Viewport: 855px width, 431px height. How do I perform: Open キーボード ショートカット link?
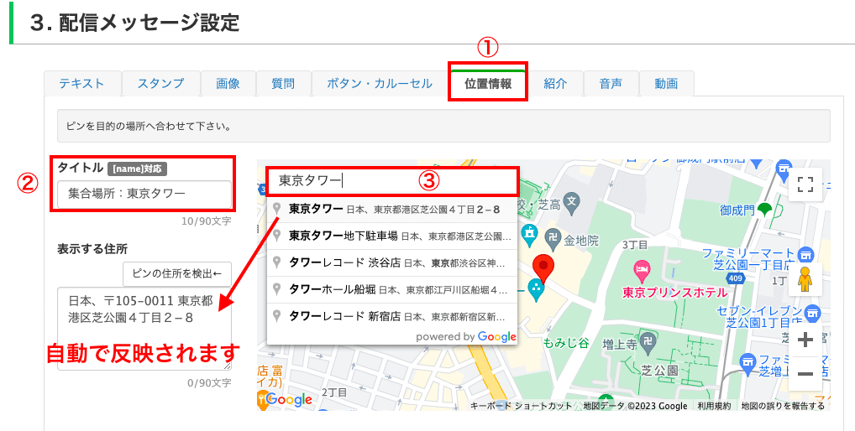coord(521,406)
